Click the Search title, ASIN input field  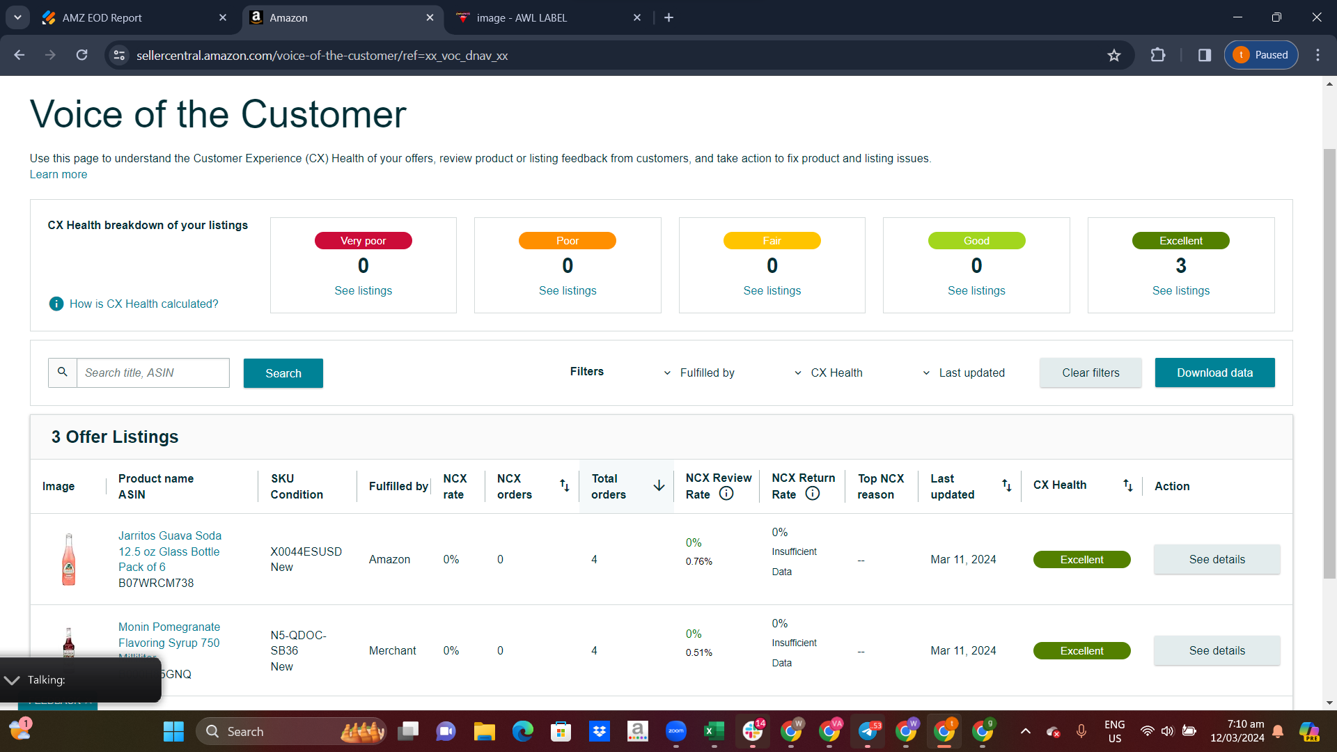coord(153,373)
